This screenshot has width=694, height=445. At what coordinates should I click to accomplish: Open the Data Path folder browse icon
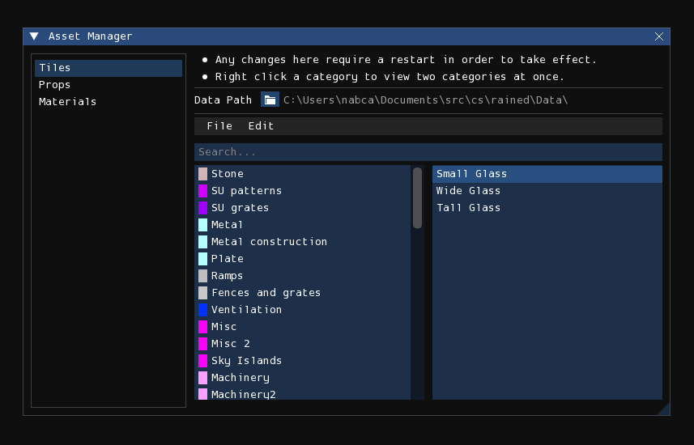tap(270, 100)
